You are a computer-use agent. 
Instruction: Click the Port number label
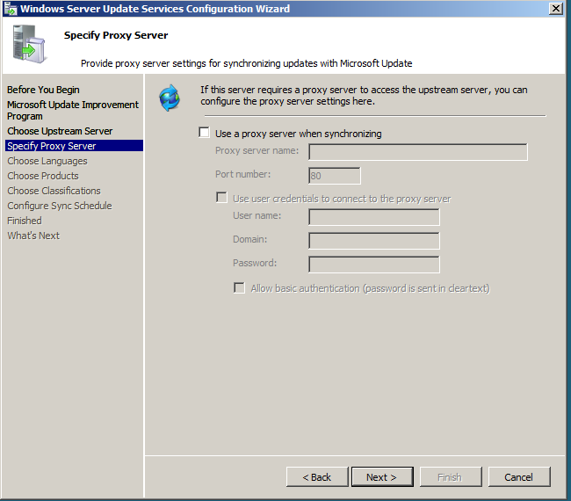coord(242,174)
